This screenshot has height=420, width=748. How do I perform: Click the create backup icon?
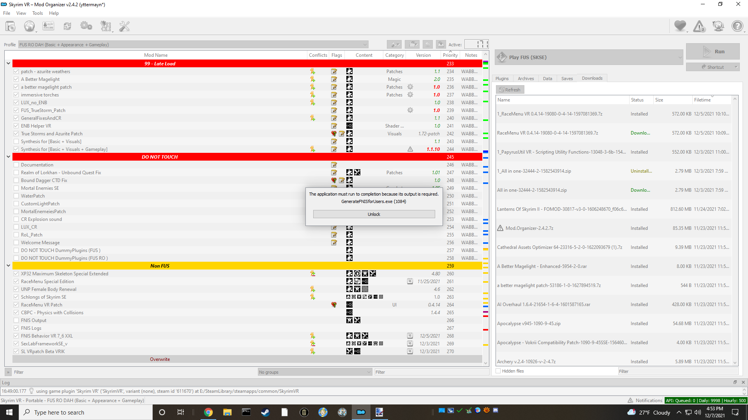[x=441, y=44]
